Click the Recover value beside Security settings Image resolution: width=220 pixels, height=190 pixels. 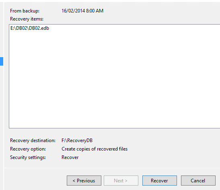click(x=70, y=157)
